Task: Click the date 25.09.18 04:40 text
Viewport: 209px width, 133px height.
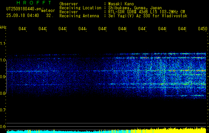Action: coord(23,16)
